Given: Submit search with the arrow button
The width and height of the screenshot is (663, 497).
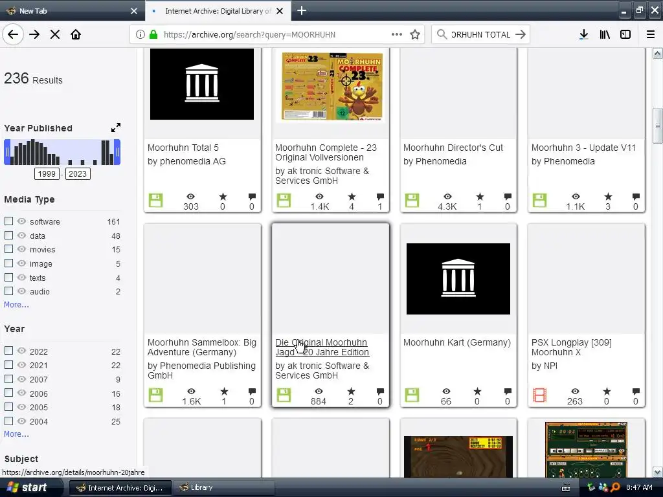Looking at the screenshot, I should (x=521, y=34).
